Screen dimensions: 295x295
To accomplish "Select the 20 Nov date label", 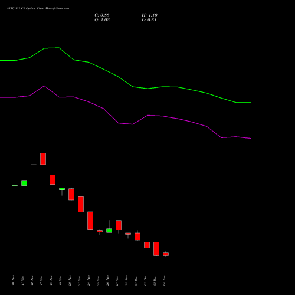I will (x=70, y=280).
